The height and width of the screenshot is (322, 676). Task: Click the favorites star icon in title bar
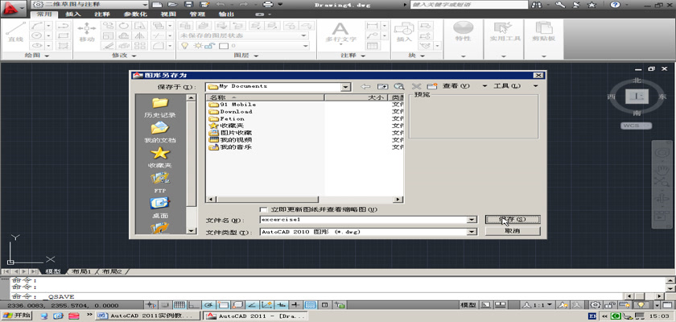point(591,5)
